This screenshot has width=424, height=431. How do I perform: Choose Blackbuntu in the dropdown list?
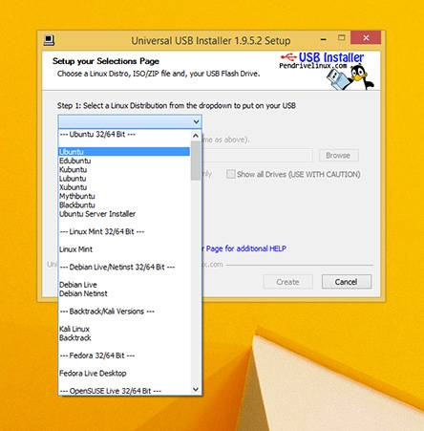(x=124, y=205)
